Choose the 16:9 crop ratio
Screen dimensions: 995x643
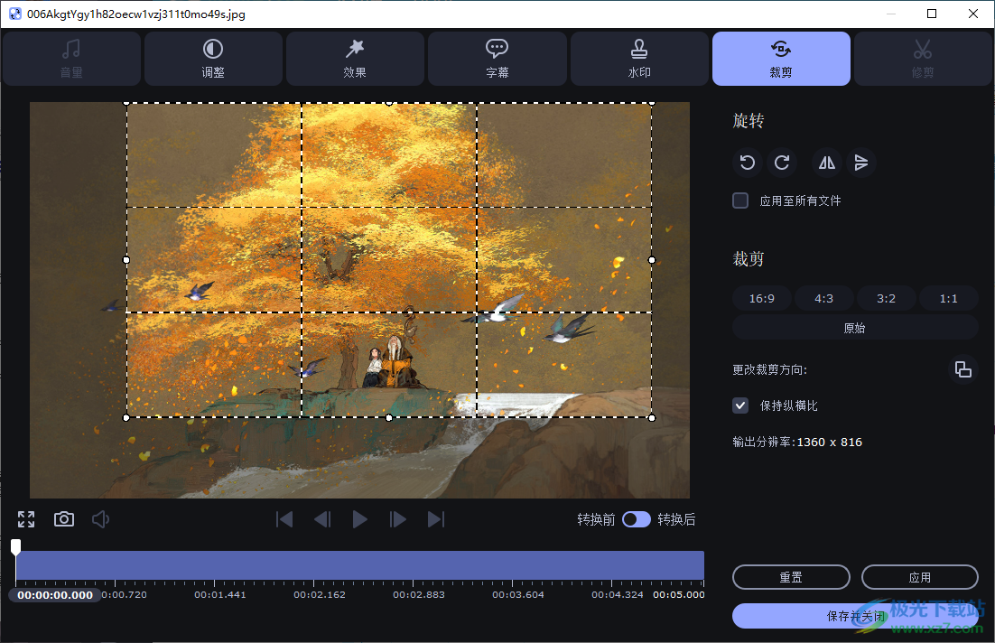[x=762, y=298]
